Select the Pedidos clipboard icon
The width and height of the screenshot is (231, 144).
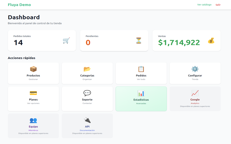click(141, 69)
